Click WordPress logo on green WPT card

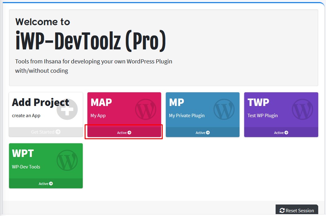[67, 160]
